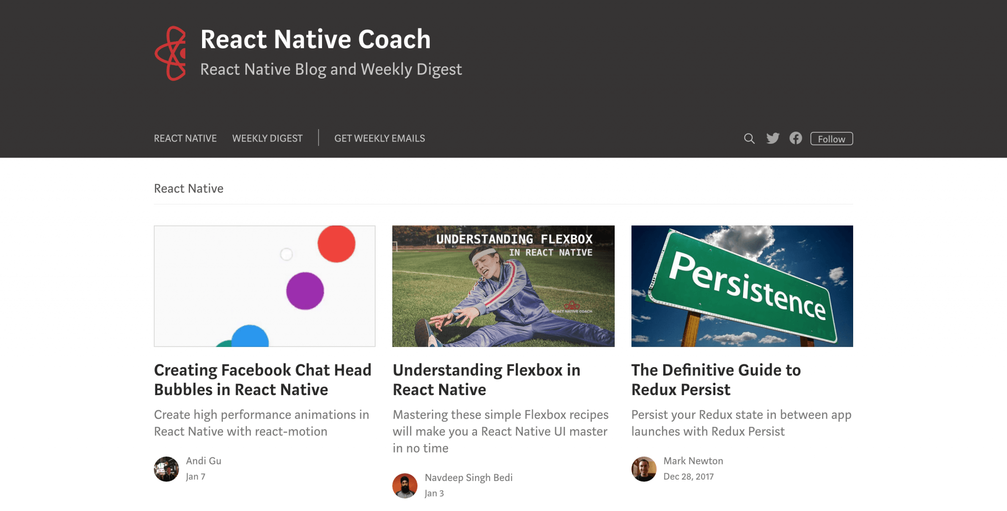Image resolution: width=1007 pixels, height=511 pixels.
Task: Open Creating Facebook Chat Head Bubbles article
Action: 262,380
